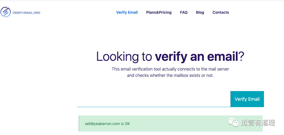Image resolution: width=284 pixels, height=135 pixels.
Task: Click the 'Looking to verify an email?' heading
Action: click(x=170, y=57)
